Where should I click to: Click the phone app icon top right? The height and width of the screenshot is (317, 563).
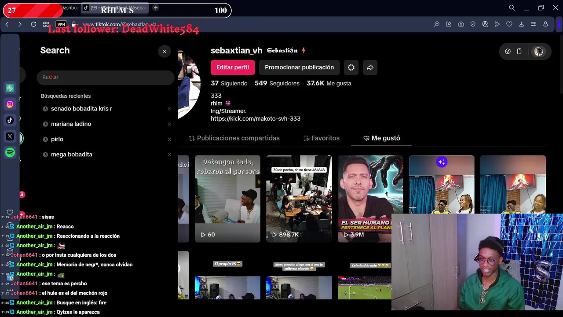(519, 52)
